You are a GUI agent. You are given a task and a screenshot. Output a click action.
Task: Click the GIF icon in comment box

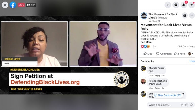[x=187, y=105]
